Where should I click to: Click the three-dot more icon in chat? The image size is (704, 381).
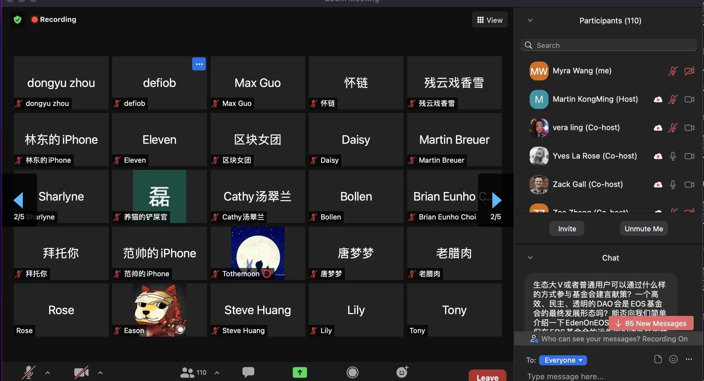click(x=689, y=359)
